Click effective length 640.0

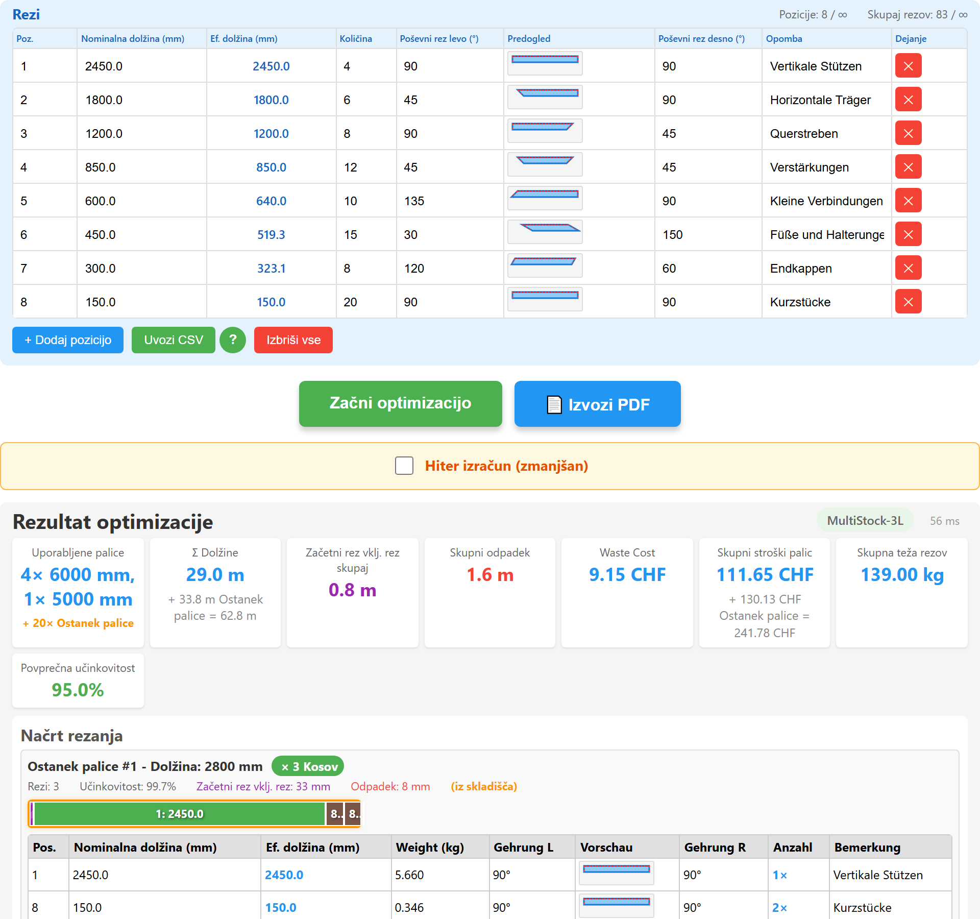click(x=271, y=201)
